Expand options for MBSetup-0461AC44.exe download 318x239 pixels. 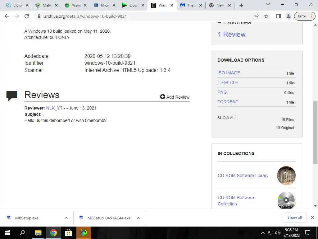coord(139,218)
